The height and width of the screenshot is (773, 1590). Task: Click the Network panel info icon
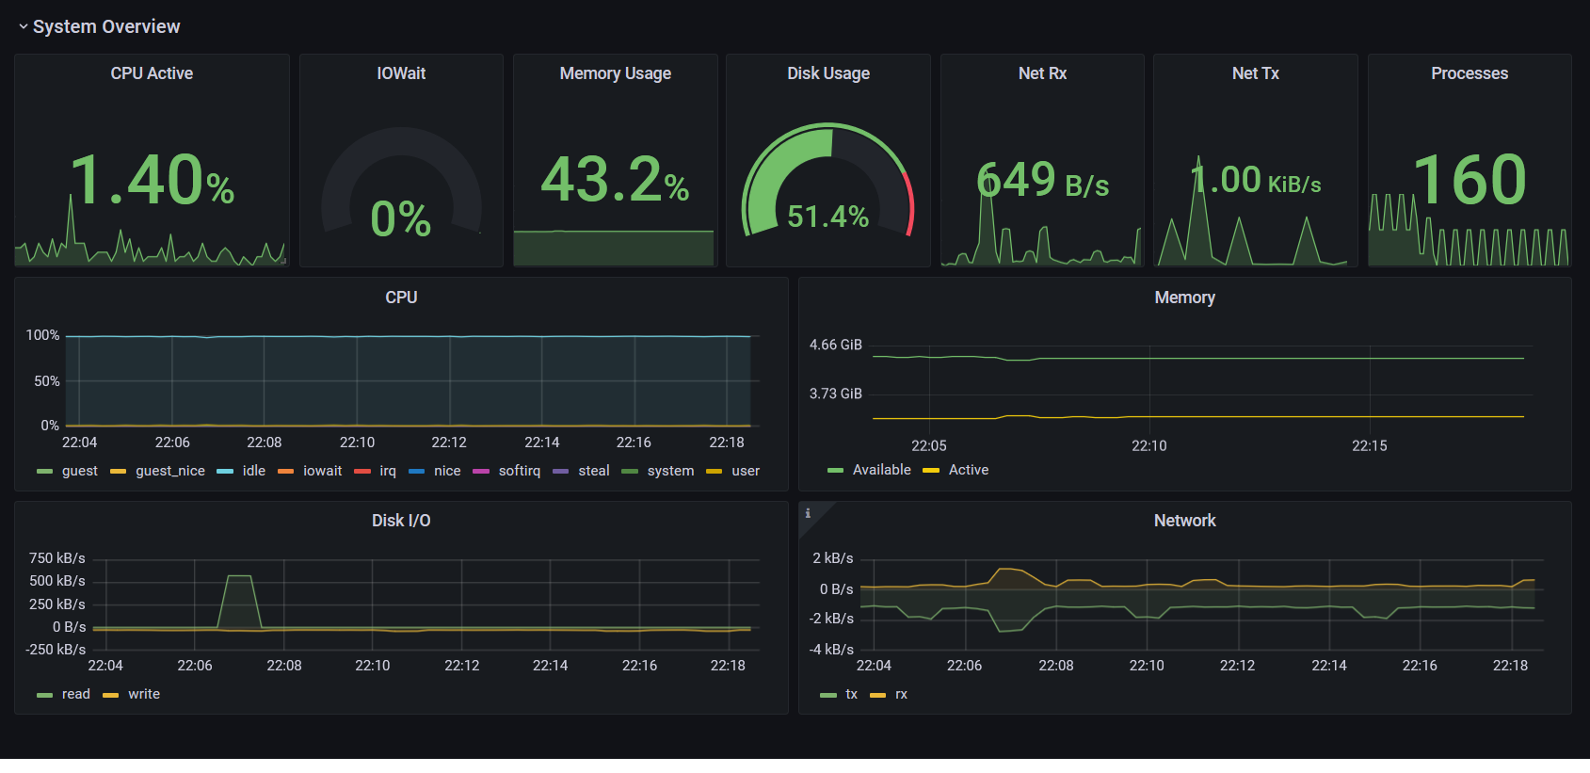(808, 513)
